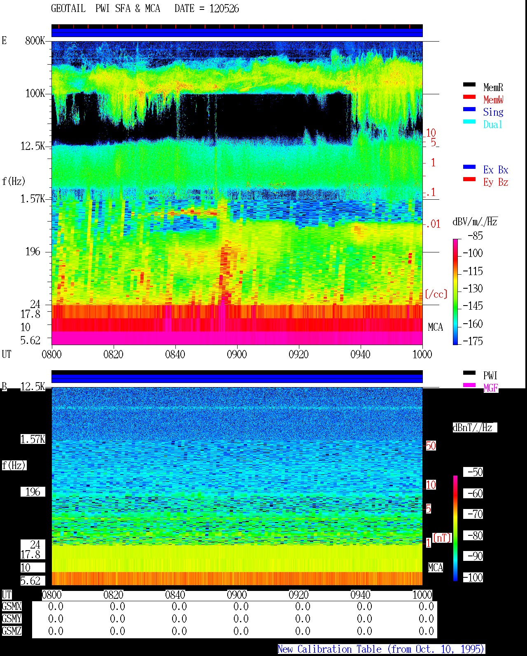
Task: Click the 'Ex Bx' legend label
Action: pos(496,170)
